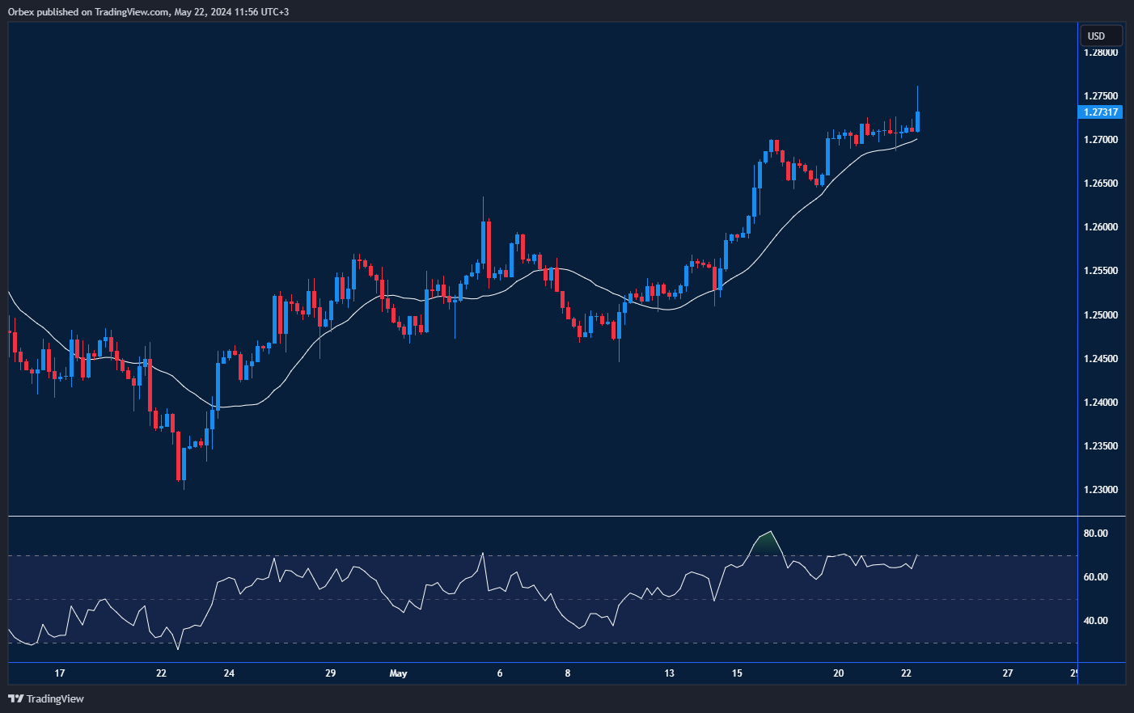Open timeframe options from date axis
This screenshot has height=713, width=1134.
point(566,673)
